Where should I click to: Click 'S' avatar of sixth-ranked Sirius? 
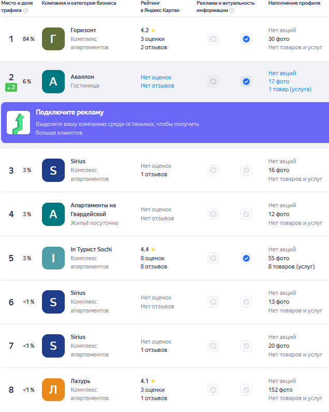53,302
